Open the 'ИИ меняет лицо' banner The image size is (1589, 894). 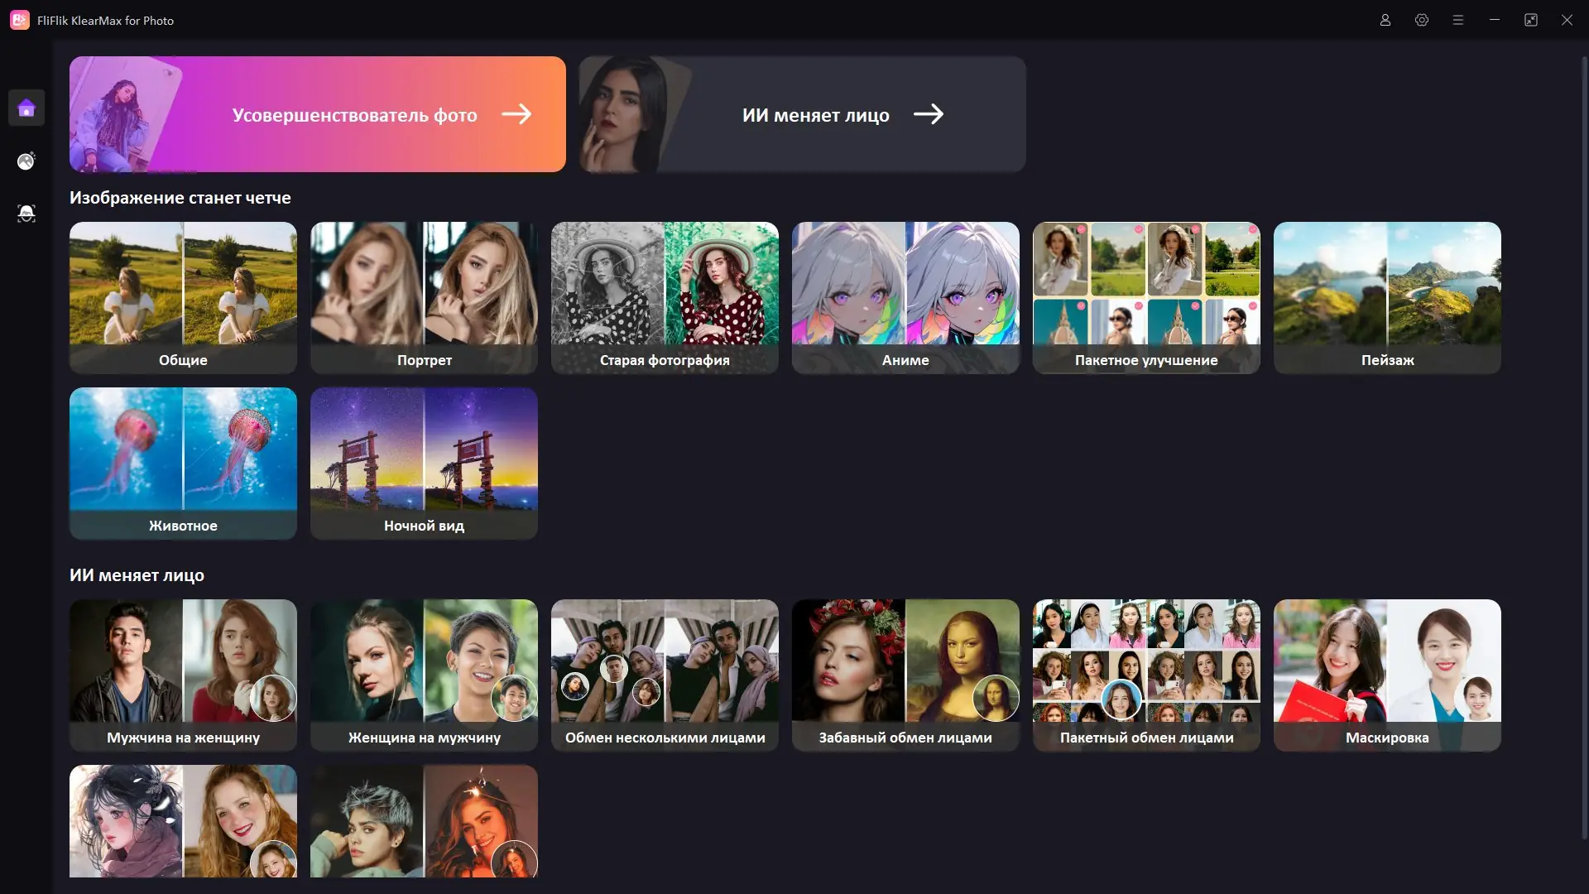tap(801, 114)
